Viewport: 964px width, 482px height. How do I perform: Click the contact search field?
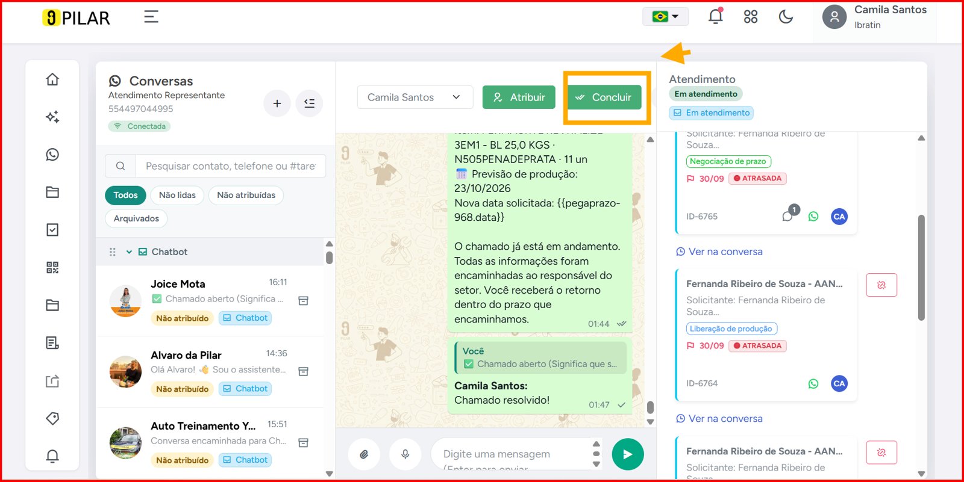tap(231, 165)
